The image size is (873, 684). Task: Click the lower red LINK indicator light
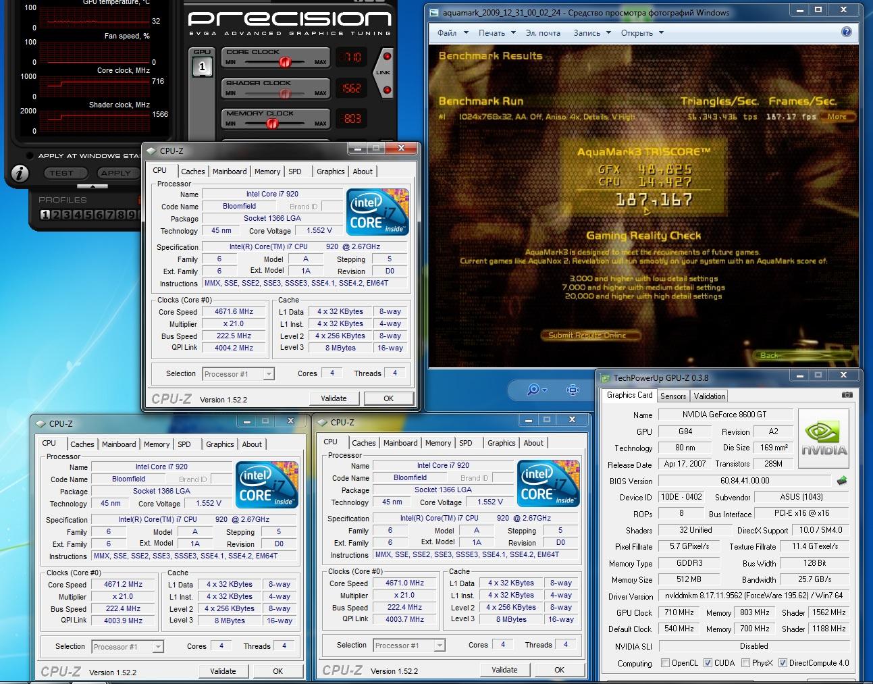pyautogui.click(x=387, y=90)
